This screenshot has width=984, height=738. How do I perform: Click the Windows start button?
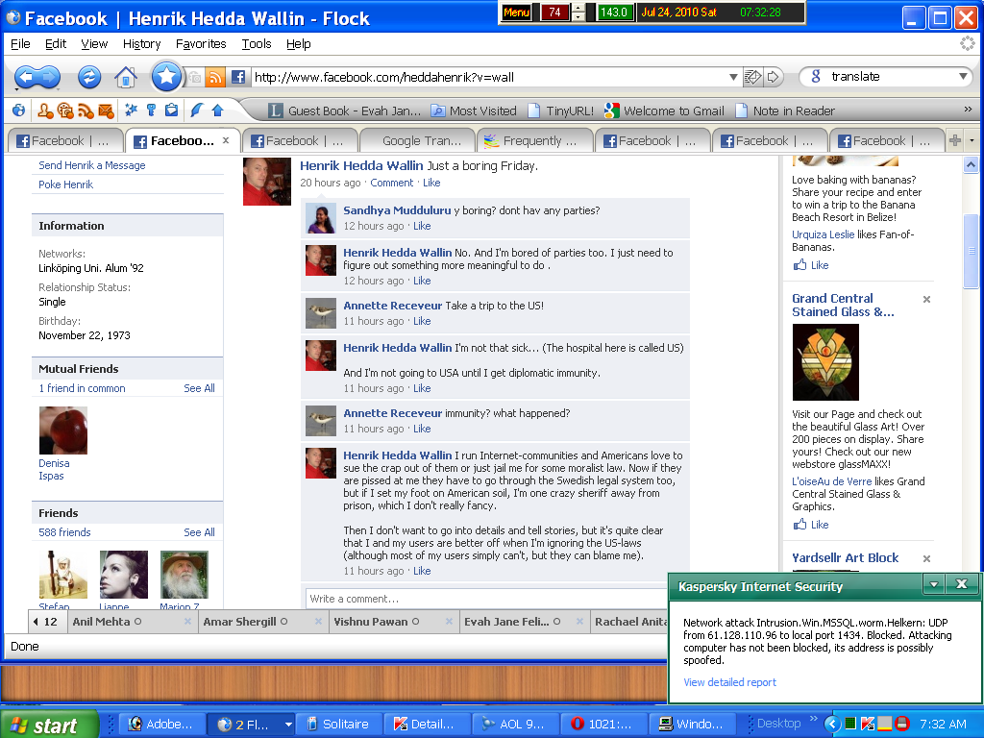pos(49,725)
